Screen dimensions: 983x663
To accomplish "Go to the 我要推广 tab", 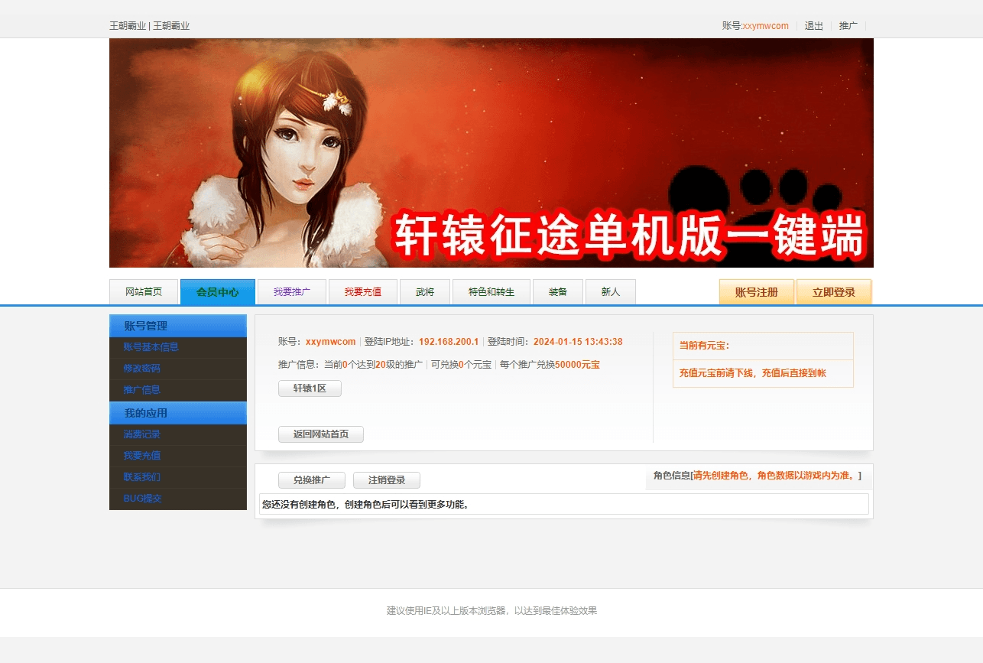I will 292,292.
